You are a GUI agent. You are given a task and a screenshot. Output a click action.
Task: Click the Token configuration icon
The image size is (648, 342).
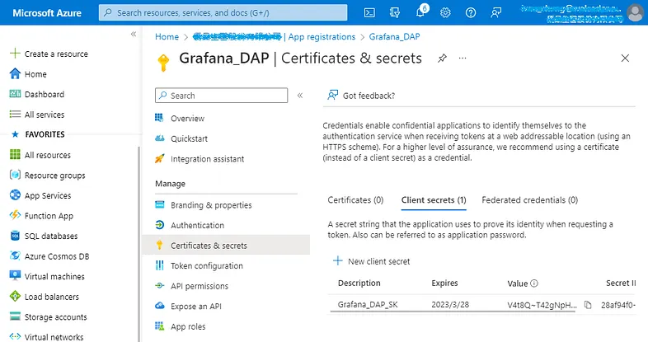tap(159, 265)
